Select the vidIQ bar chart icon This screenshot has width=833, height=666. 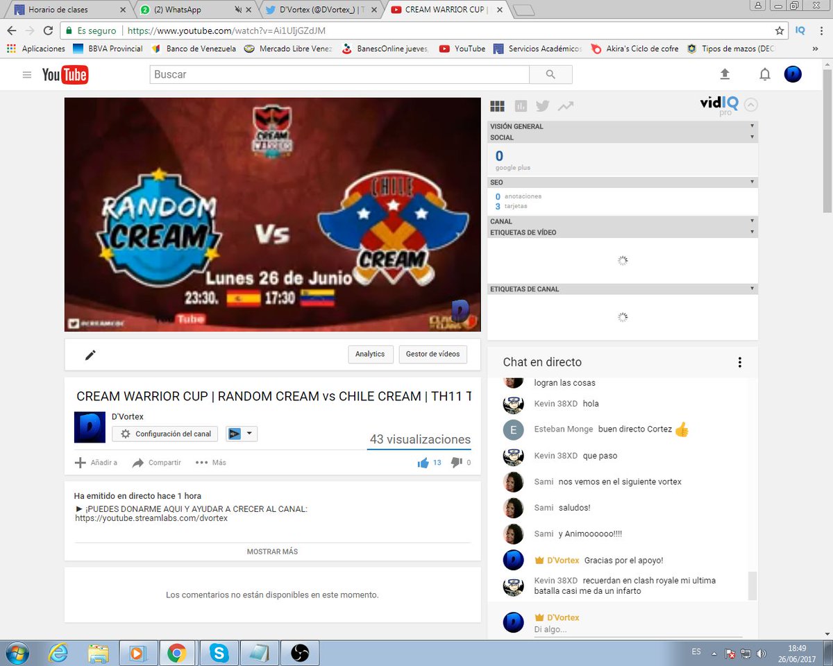(x=521, y=106)
